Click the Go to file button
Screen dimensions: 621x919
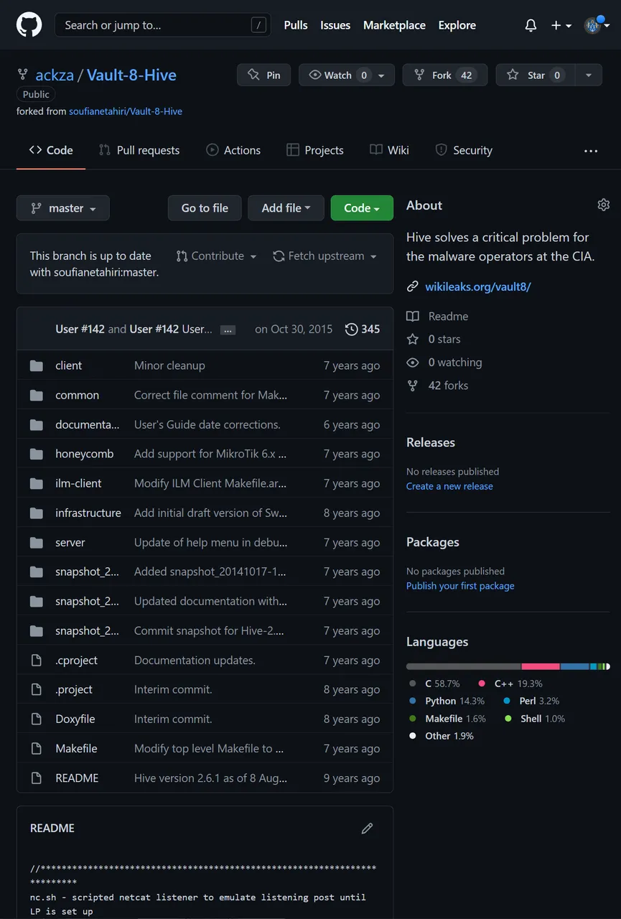pyautogui.click(x=205, y=207)
